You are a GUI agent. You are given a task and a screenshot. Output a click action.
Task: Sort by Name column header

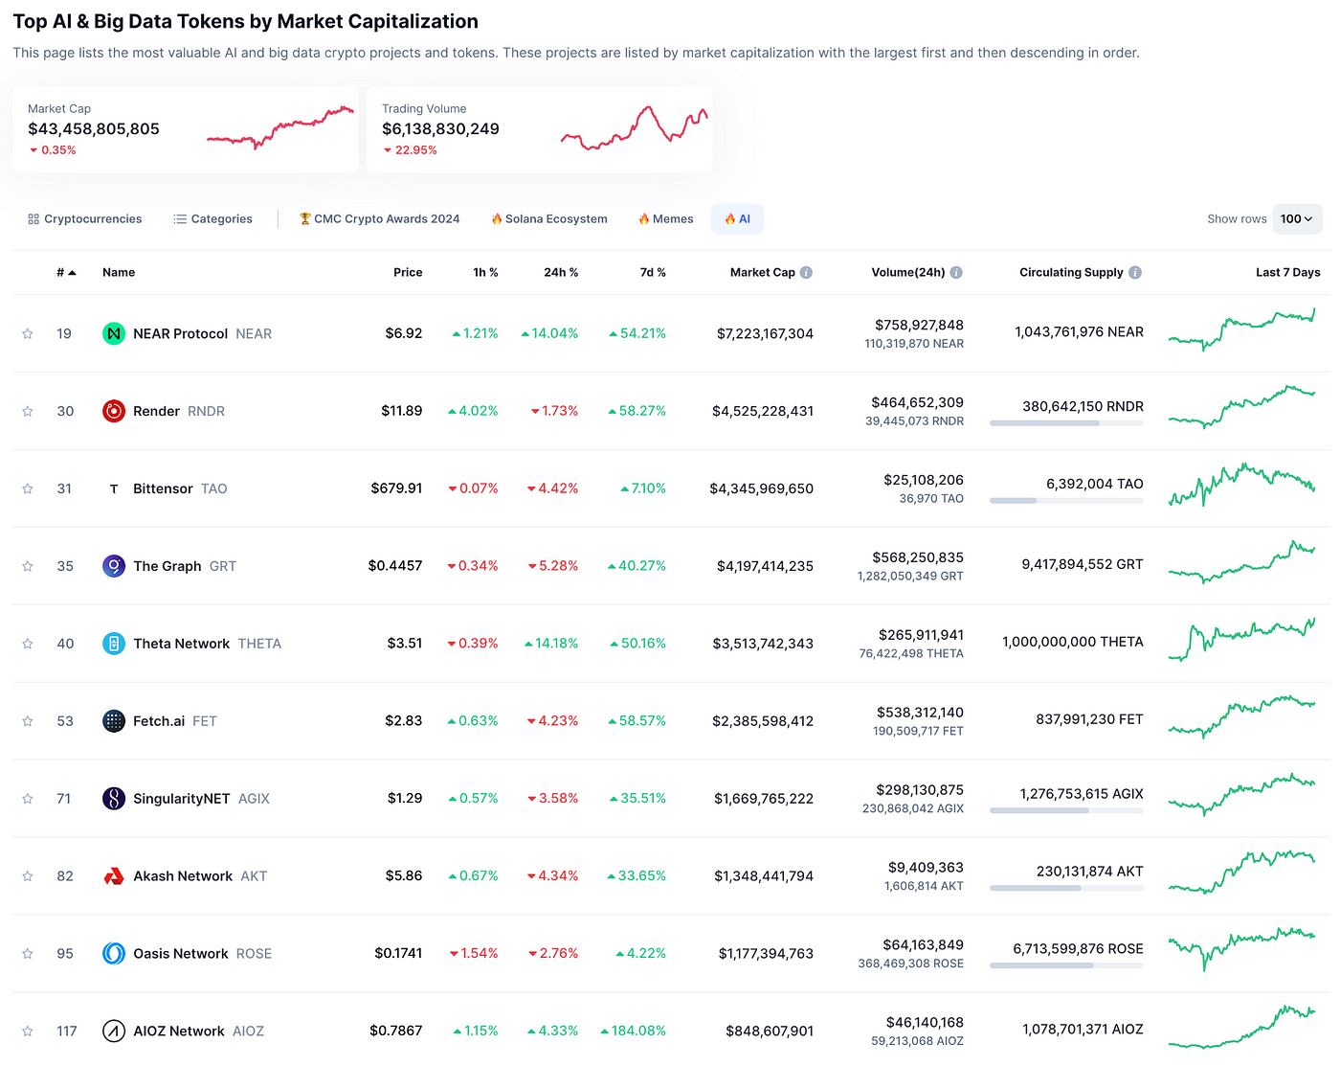pyautogui.click(x=119, y=273)
